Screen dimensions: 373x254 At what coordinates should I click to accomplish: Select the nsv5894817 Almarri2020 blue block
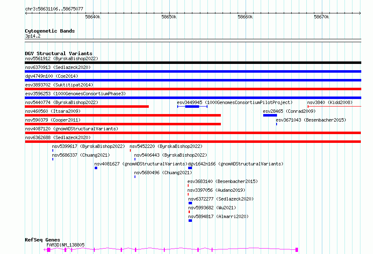tap(190, 221)
